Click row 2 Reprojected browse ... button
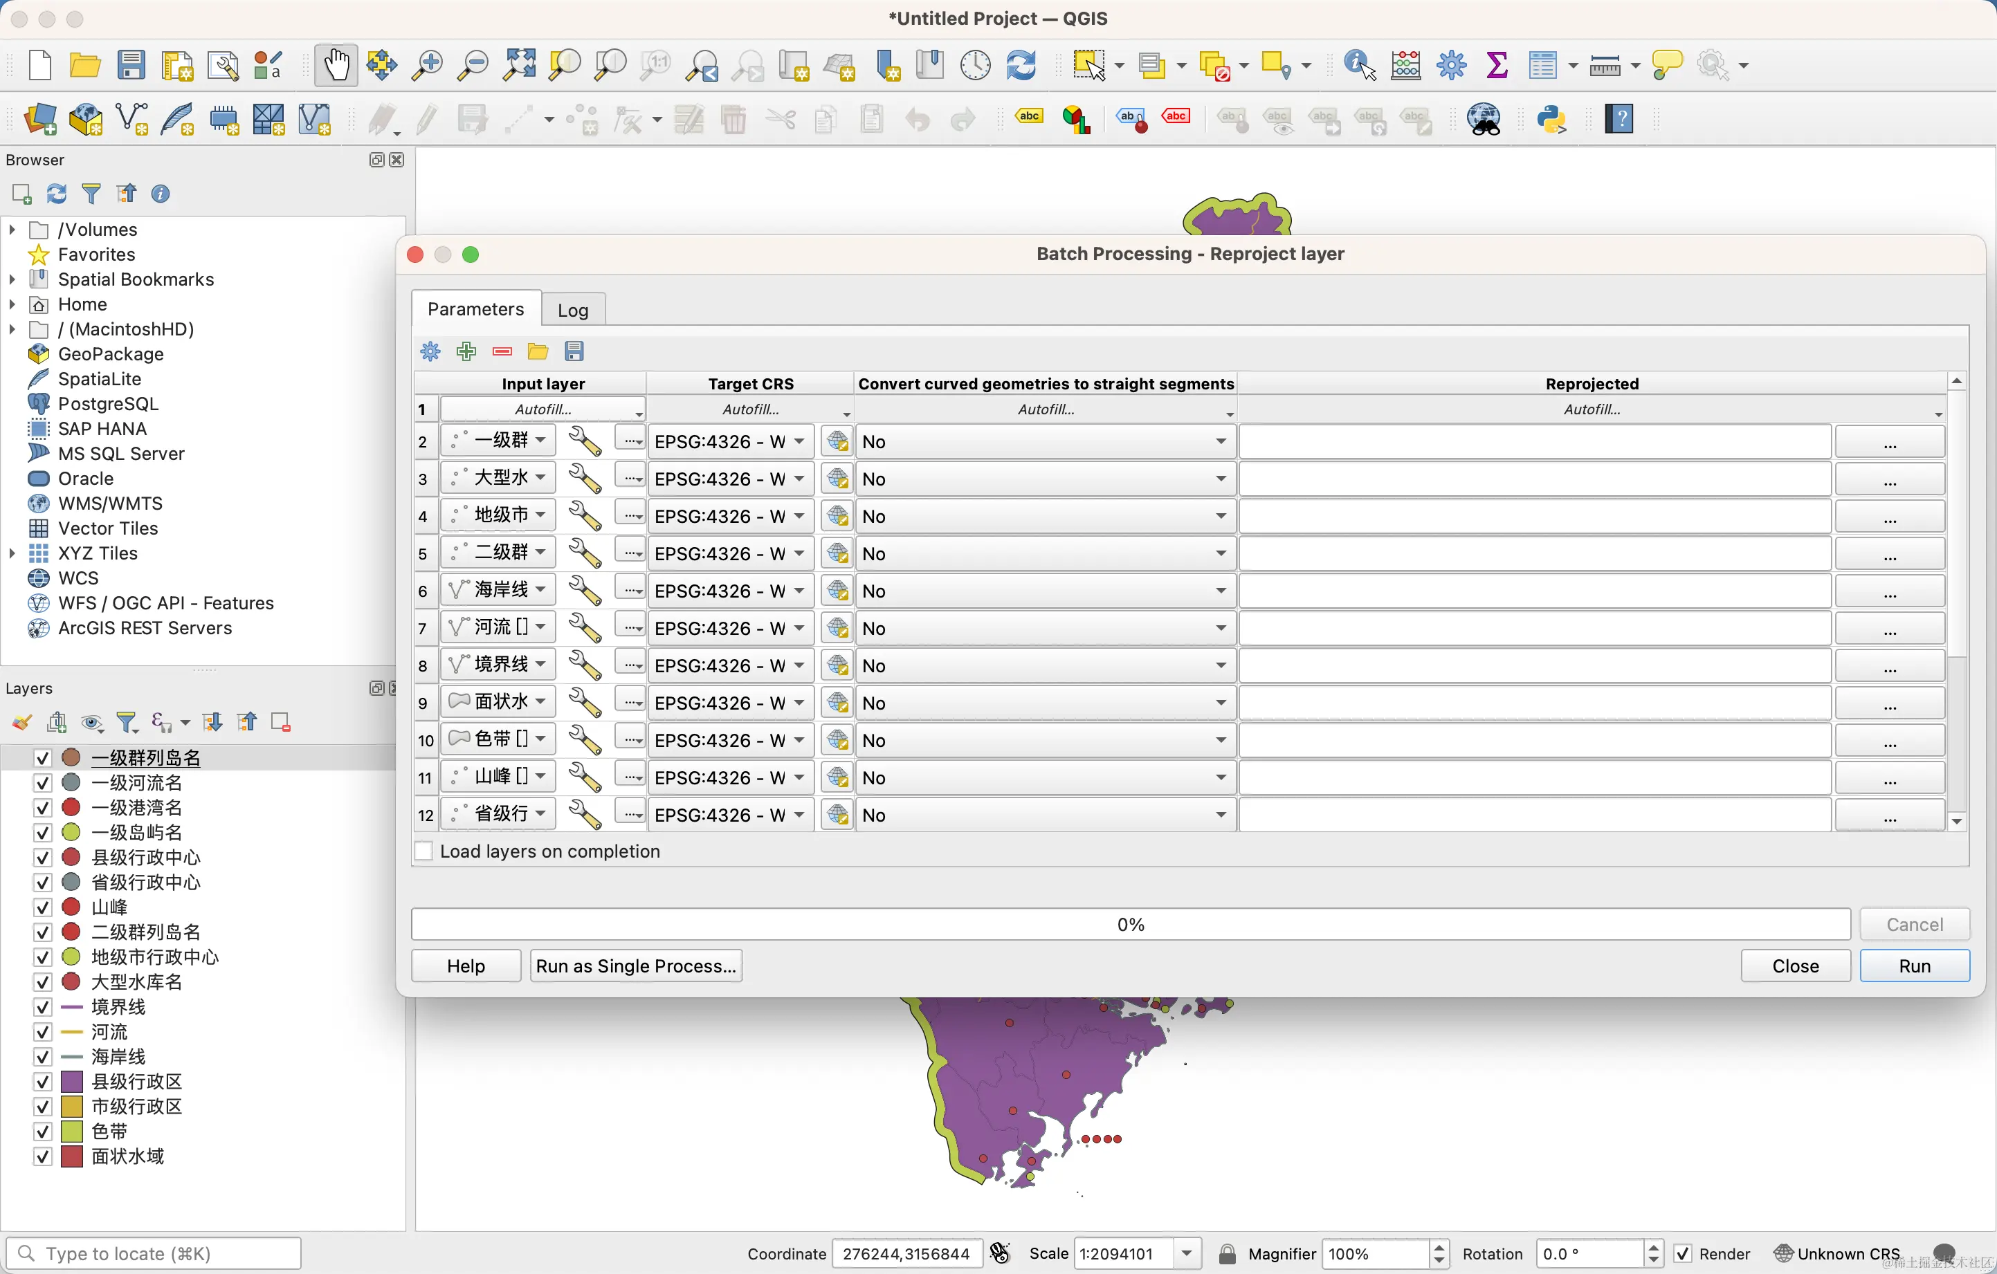 click(x=1890, y=442)
